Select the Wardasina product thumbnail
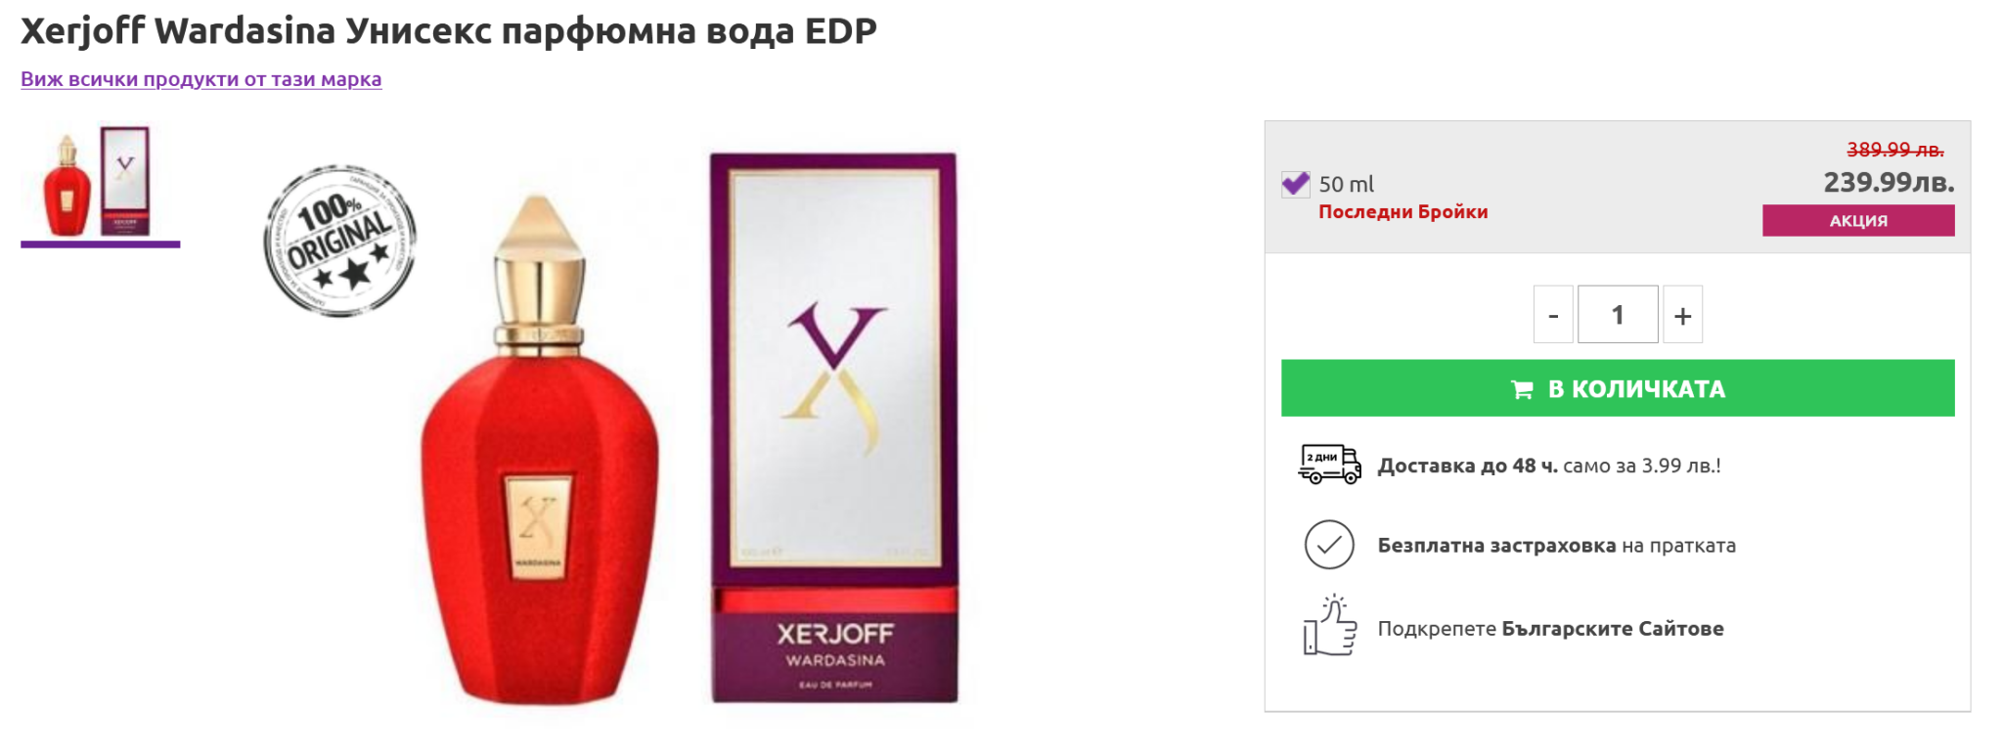 click(x=100, y=182)
